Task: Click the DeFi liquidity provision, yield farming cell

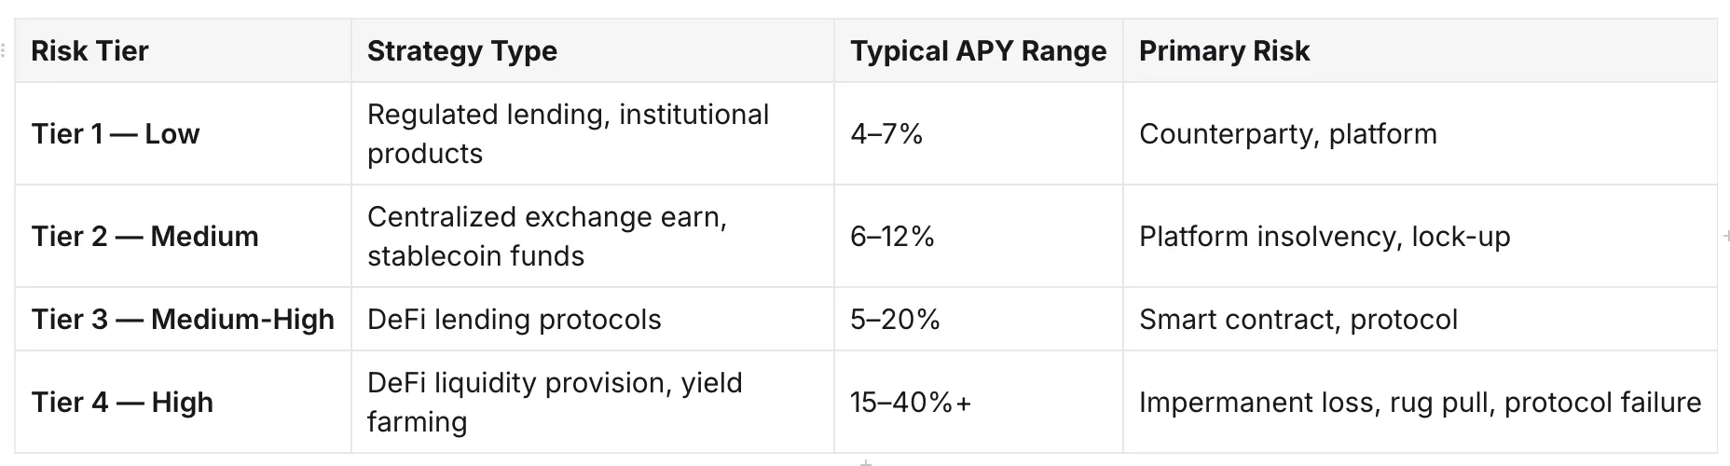Action: coord(593,402)
